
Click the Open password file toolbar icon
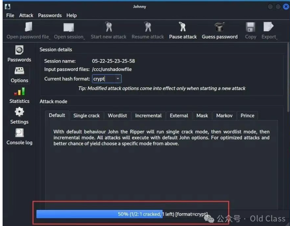(x=28, y=27)
